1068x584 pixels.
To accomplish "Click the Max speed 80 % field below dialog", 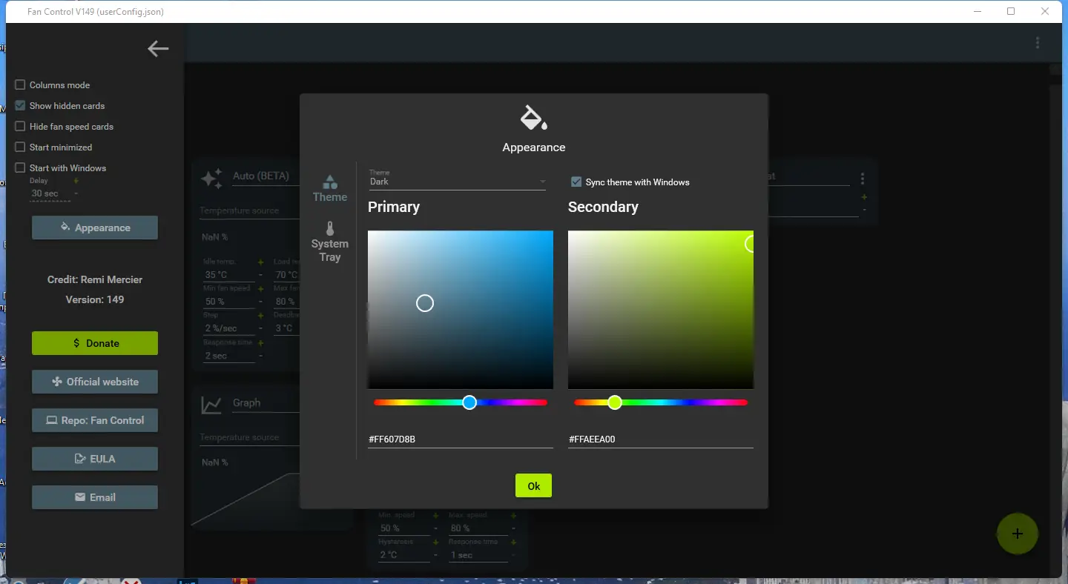I will click(x=478, y=528).
